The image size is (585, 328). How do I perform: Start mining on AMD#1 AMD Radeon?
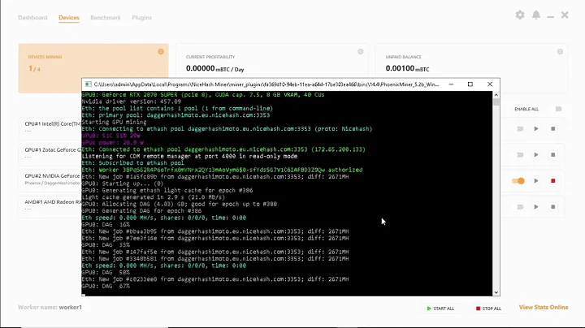536,207
